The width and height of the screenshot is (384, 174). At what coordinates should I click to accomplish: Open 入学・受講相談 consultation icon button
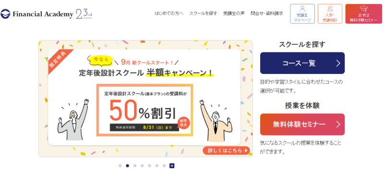(x=330, y=14)
